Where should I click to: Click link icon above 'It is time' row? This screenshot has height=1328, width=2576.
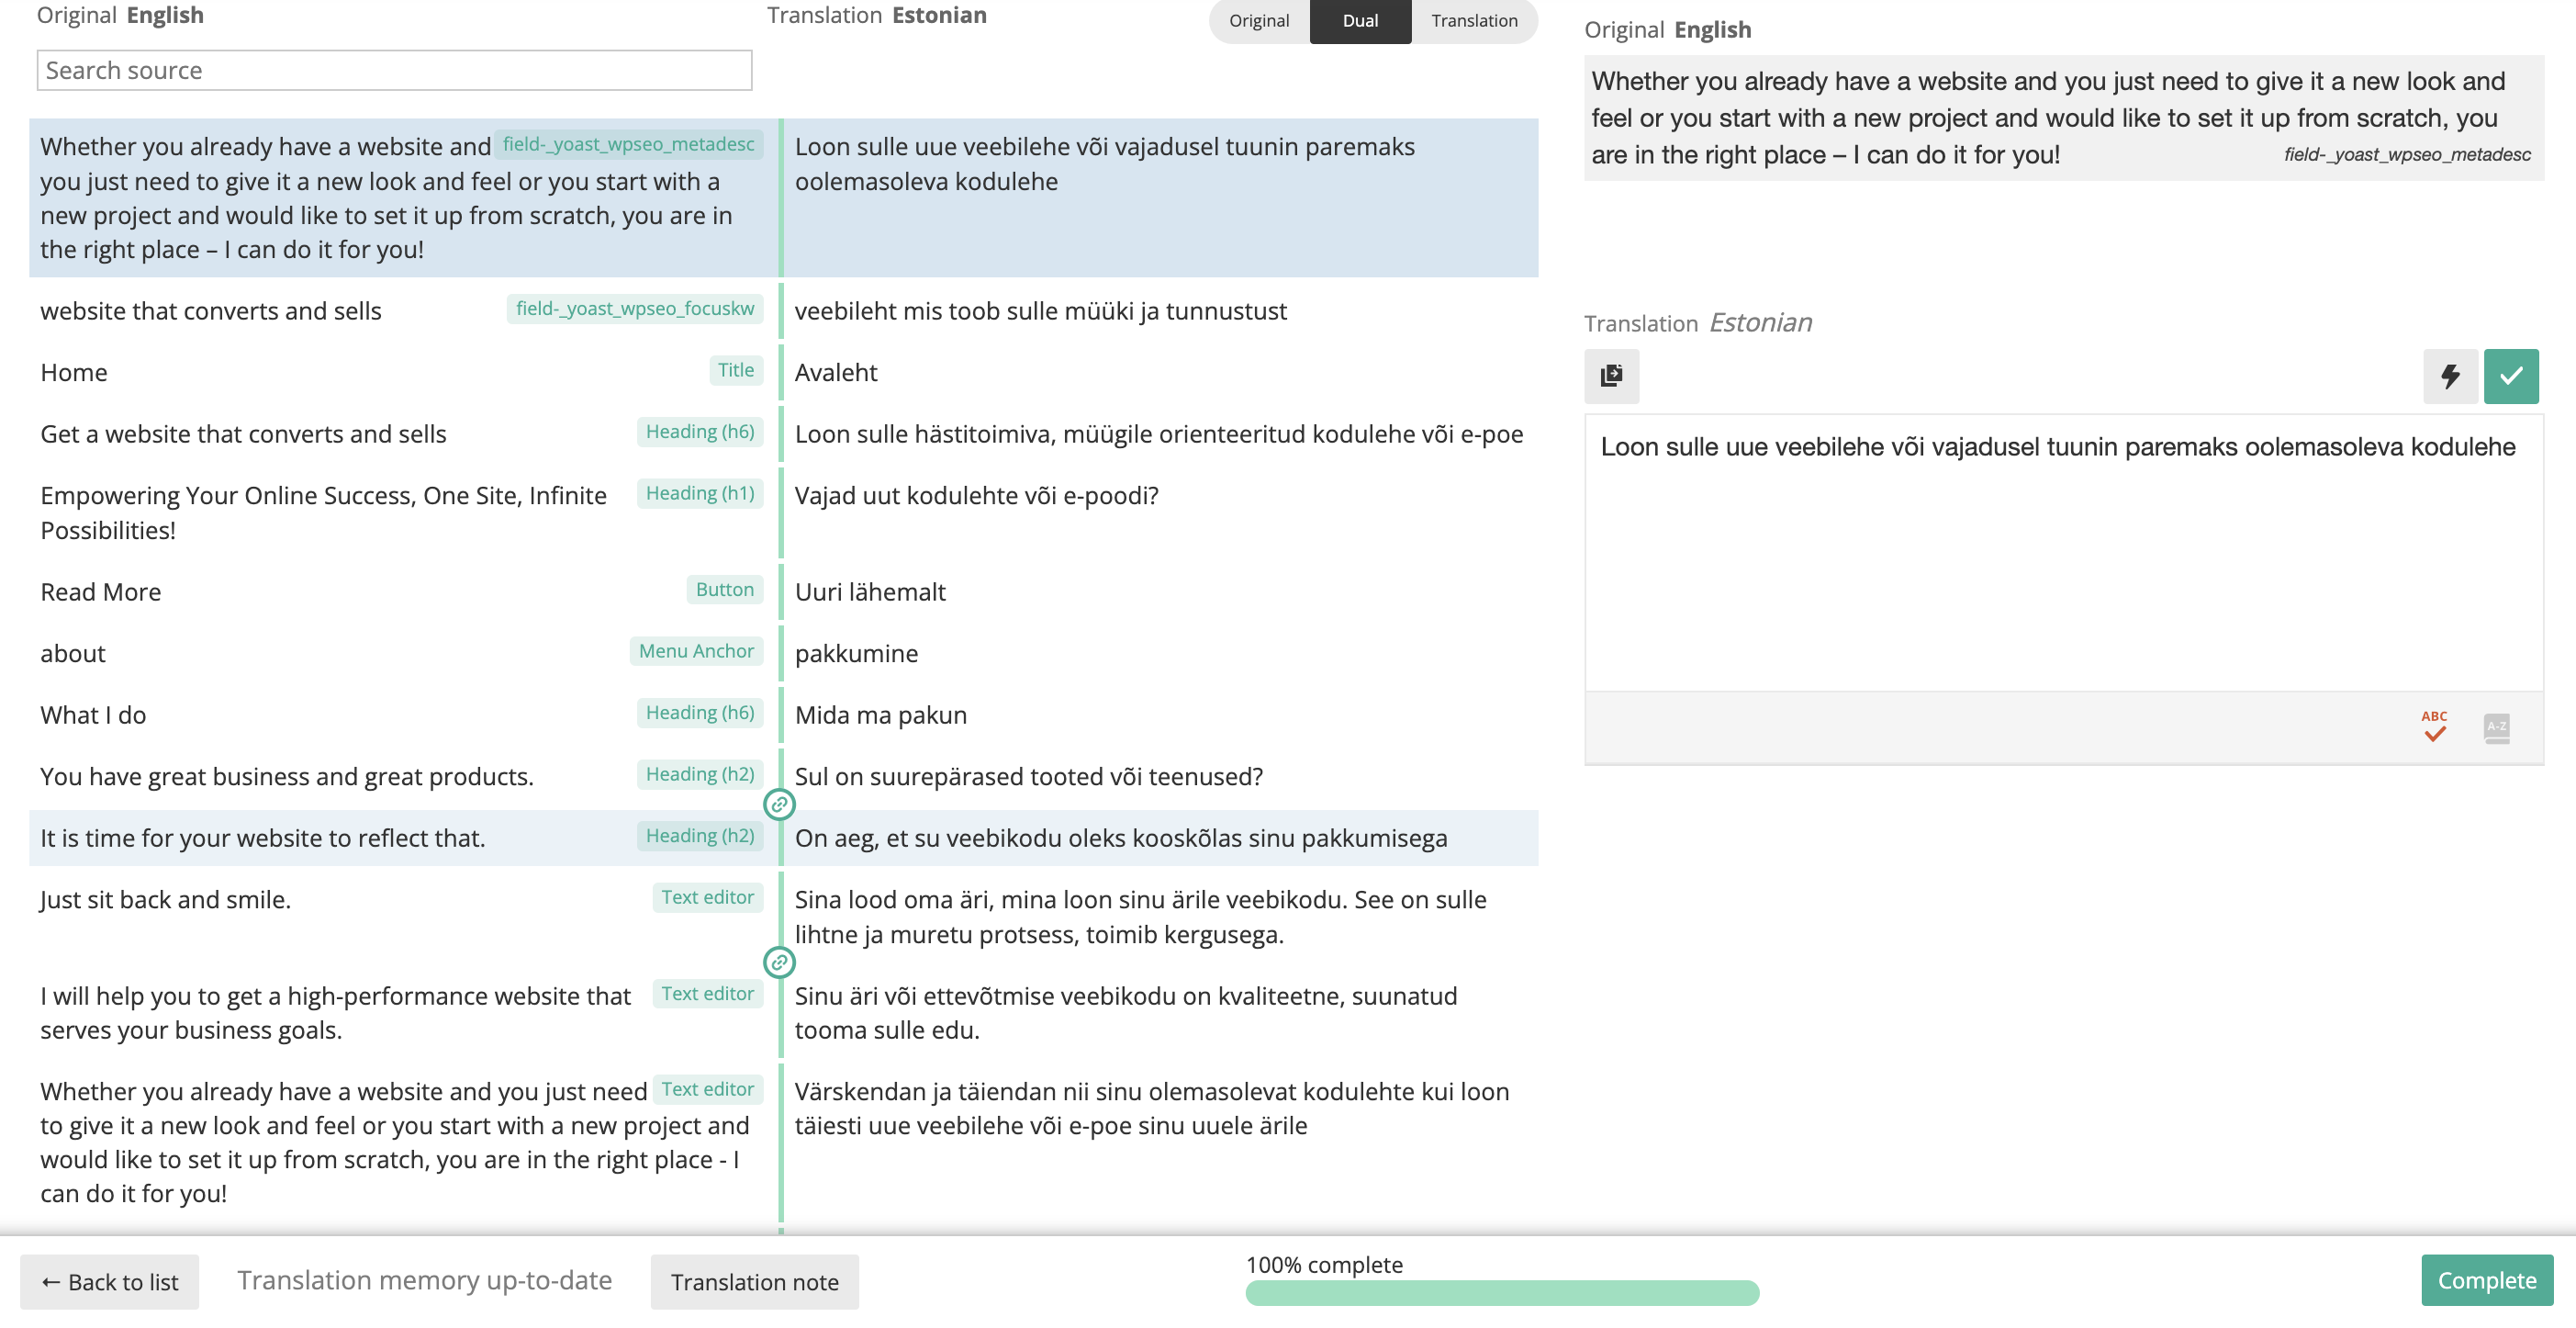(779, 804)
